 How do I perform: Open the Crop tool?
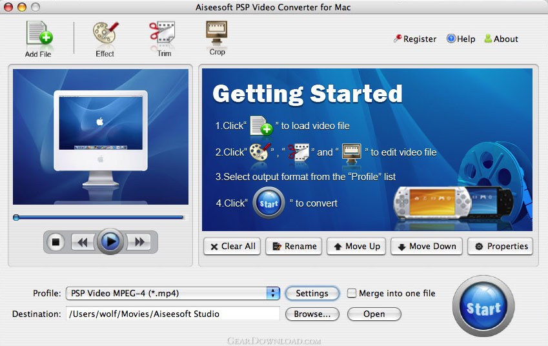point(217,37)
